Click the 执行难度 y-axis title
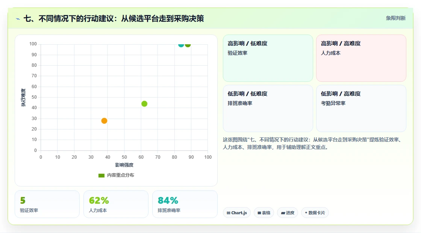 pyautogui.click(x=23, y=98)
